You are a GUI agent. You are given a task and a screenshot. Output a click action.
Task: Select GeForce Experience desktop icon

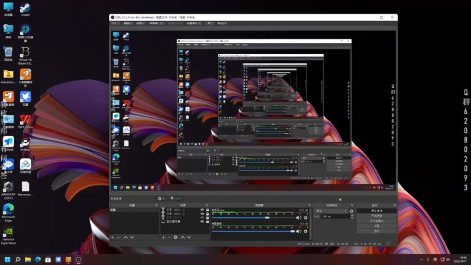(8, 236)
